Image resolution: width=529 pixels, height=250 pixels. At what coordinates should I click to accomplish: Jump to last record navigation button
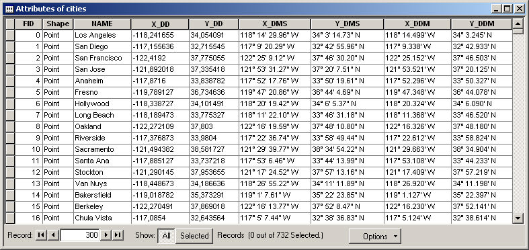click(118, 235)
